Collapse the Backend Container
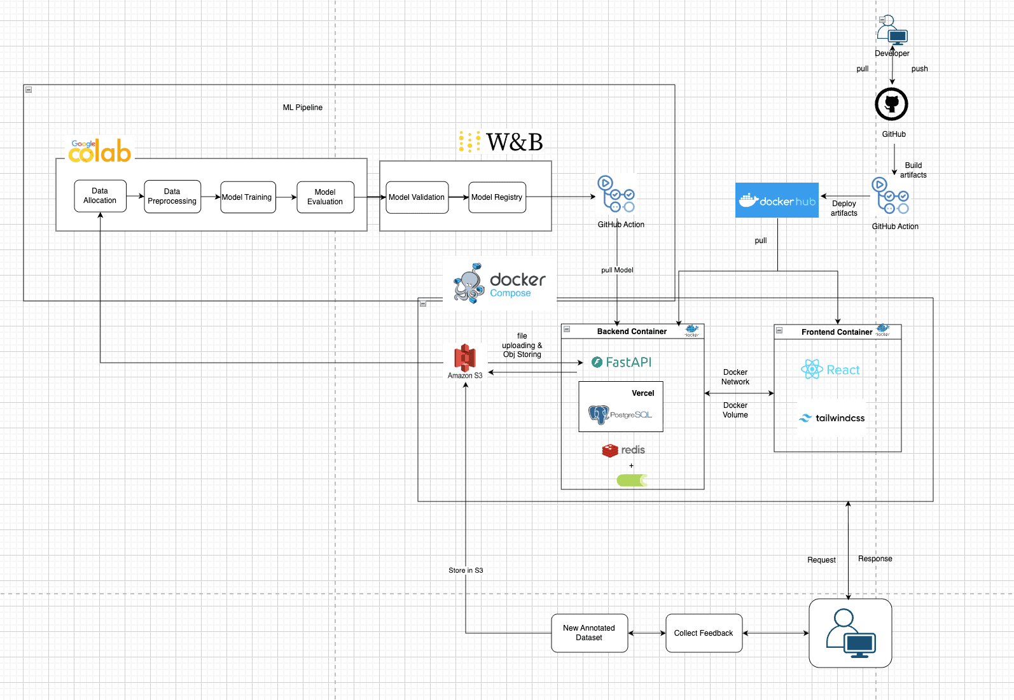Screen dimensions: 1014x700 click(x=567, y=330)
